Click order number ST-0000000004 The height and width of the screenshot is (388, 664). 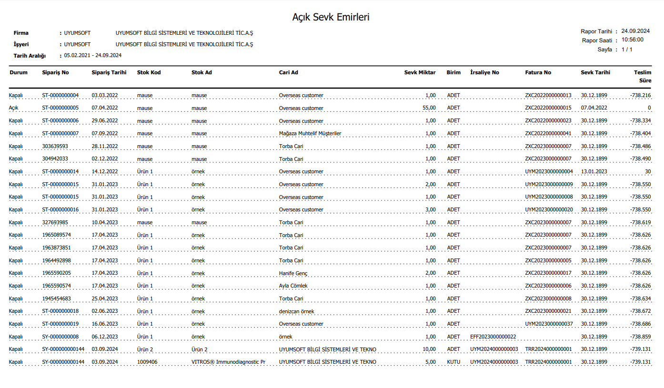point(60,95)
